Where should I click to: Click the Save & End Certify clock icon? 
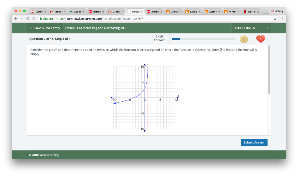tap(31, 28)
